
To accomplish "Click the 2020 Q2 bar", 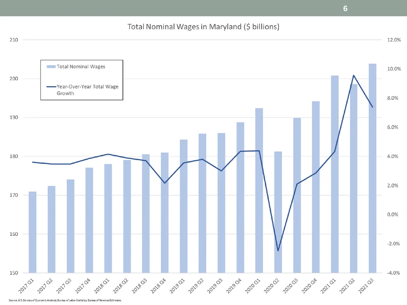I will 278,212.
